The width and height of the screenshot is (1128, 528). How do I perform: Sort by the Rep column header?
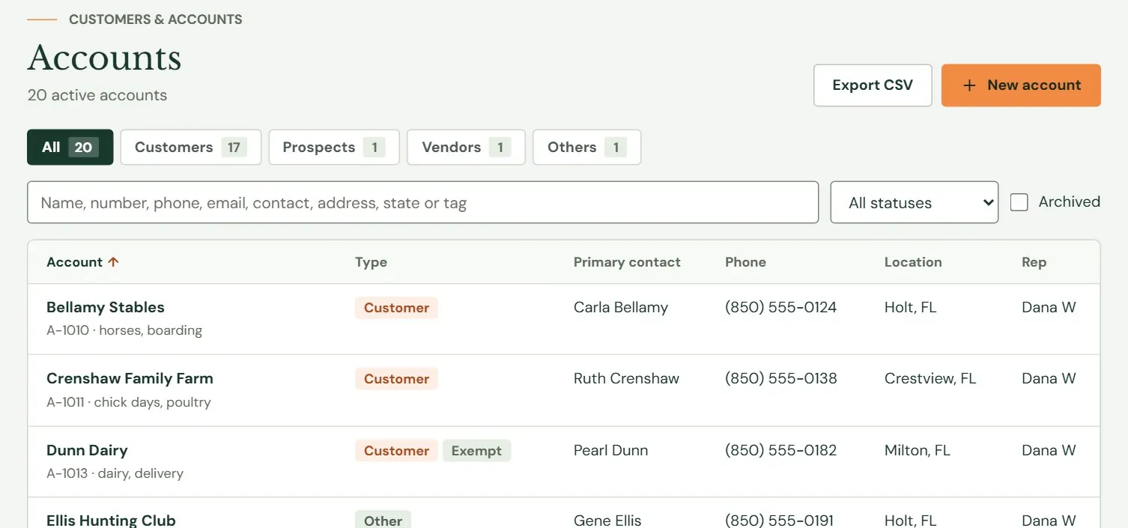click(1034, 262)
